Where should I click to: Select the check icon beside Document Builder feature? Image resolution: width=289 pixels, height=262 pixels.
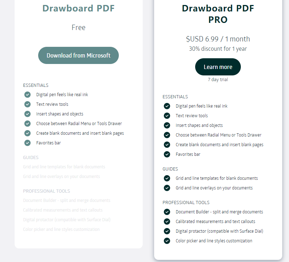point(167,212)
